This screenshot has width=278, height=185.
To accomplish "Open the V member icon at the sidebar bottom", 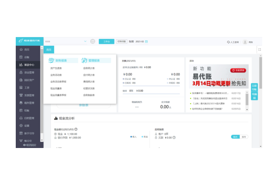I will [x=21, y=141].
